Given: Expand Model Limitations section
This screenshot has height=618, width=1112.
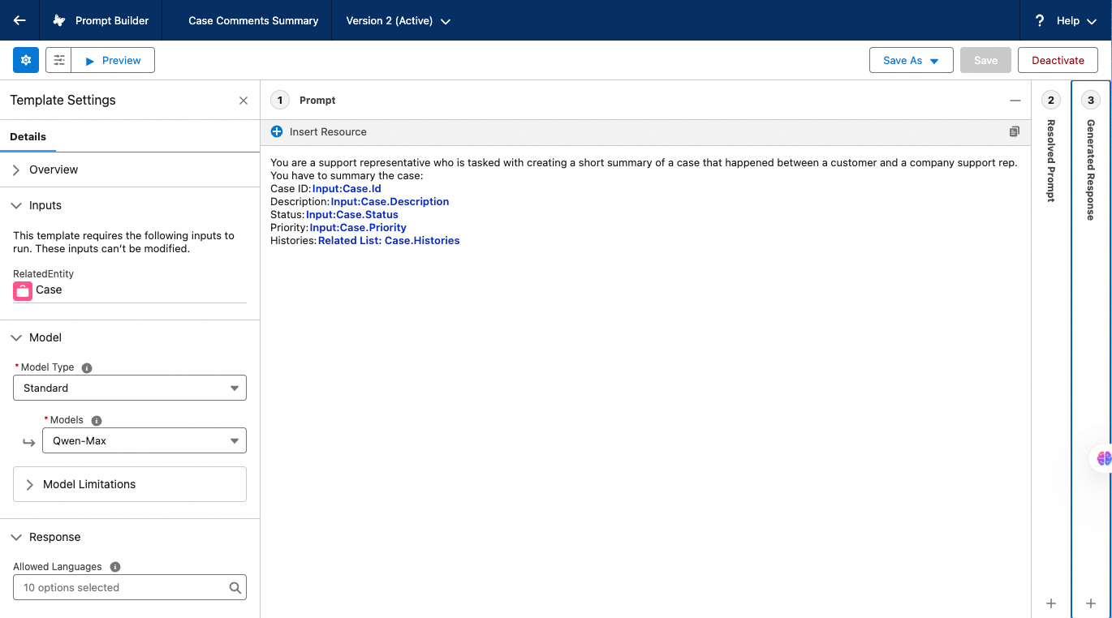Looking at the screenshot, I should click(x=130, y=484).
